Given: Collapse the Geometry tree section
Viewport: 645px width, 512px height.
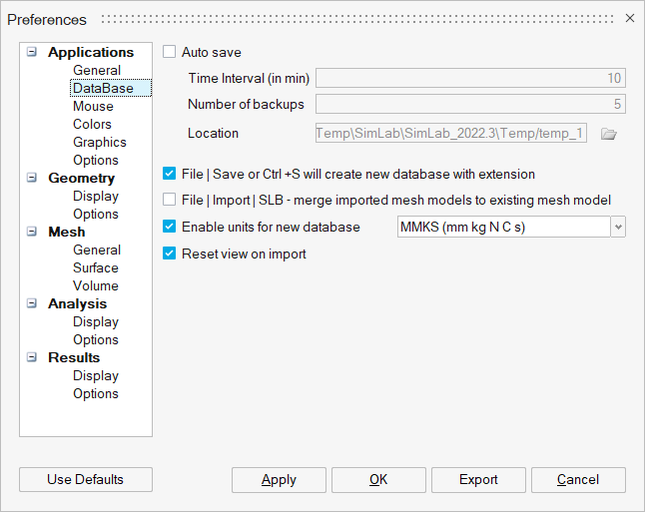Looking at the screenshot, I should point(32,179).
